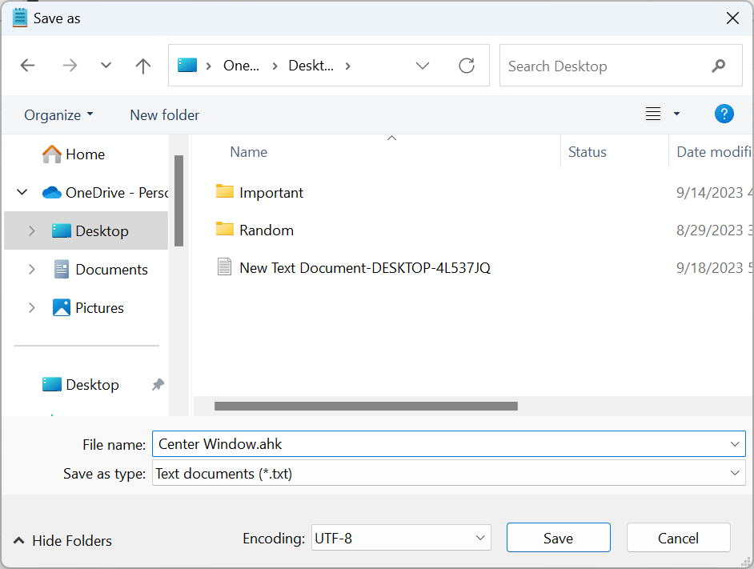Open the help button
Screen dimensions: 754x569
tap(724, 114)
